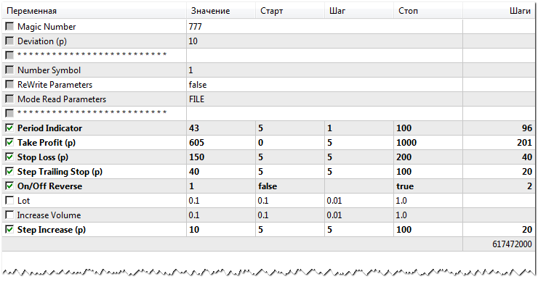The width and height of the screenshot is (538, 282).
Task: Tick the Deviation (p) checkbox
Action: coord(9,41)
